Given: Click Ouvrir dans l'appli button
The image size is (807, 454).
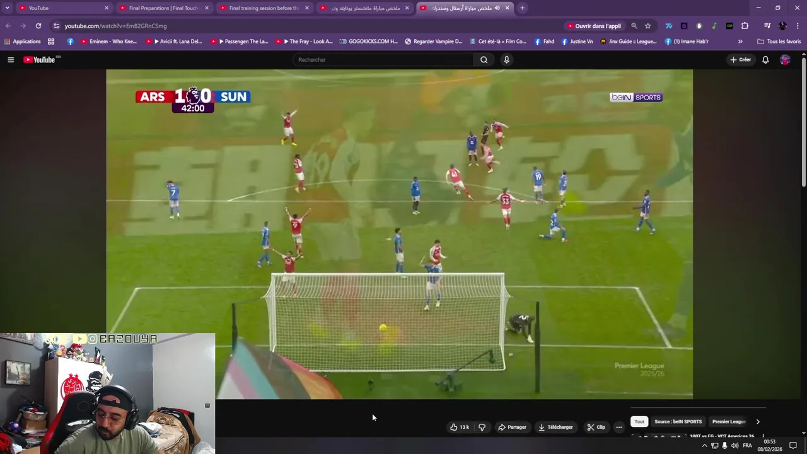Looking at the screenshot, I should [x=595, y=26].
